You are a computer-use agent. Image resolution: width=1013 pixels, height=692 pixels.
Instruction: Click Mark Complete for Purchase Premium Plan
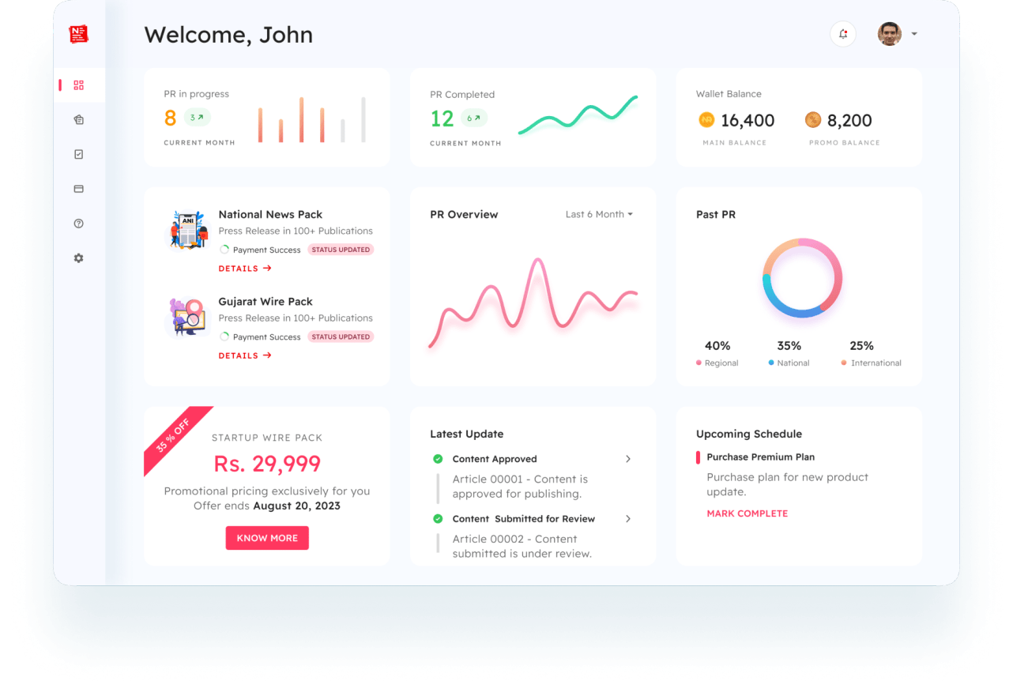point(747,513)
